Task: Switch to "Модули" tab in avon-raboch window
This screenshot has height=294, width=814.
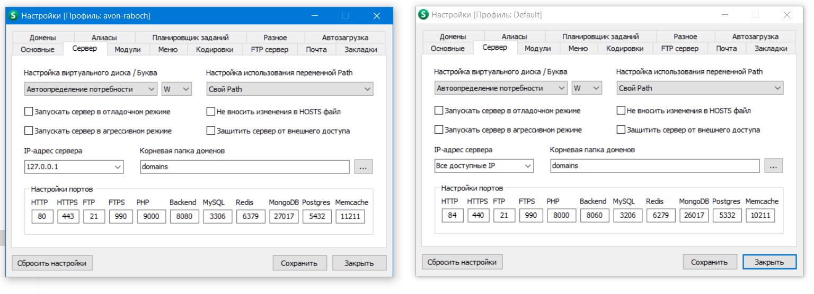Action: [x=127, y=50]
